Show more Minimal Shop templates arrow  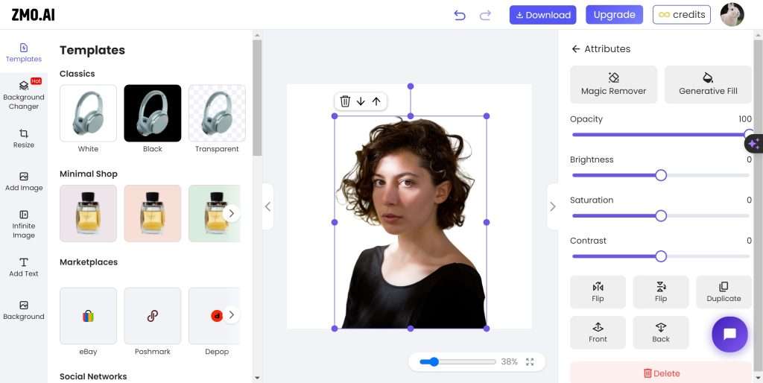pyautogui.click(x=232, y=213)
